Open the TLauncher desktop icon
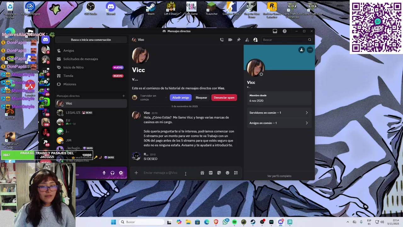Screen dimensions: 403x227 click(x=212, y=9)
